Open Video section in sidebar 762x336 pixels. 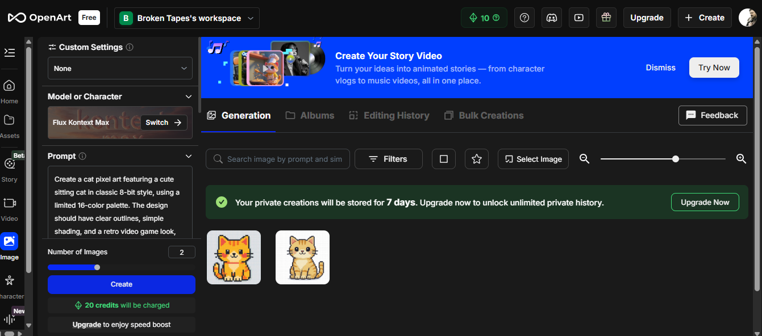(x=9, y=209)
